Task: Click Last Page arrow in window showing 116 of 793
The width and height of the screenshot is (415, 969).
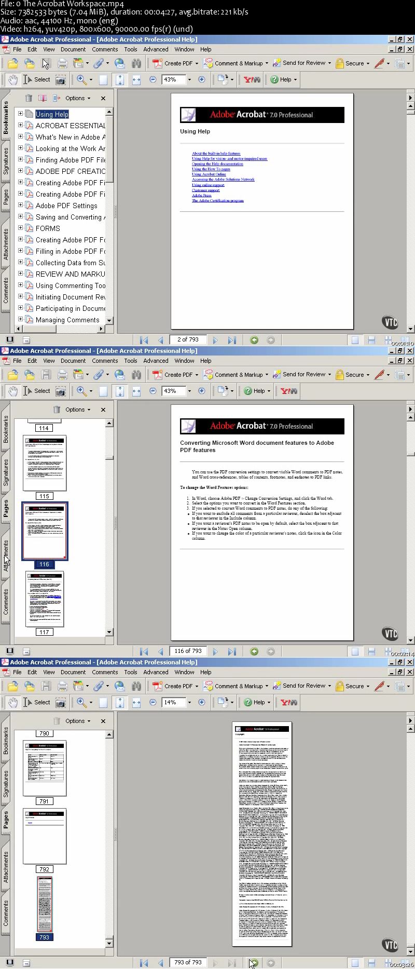Action: click(232, 651)
